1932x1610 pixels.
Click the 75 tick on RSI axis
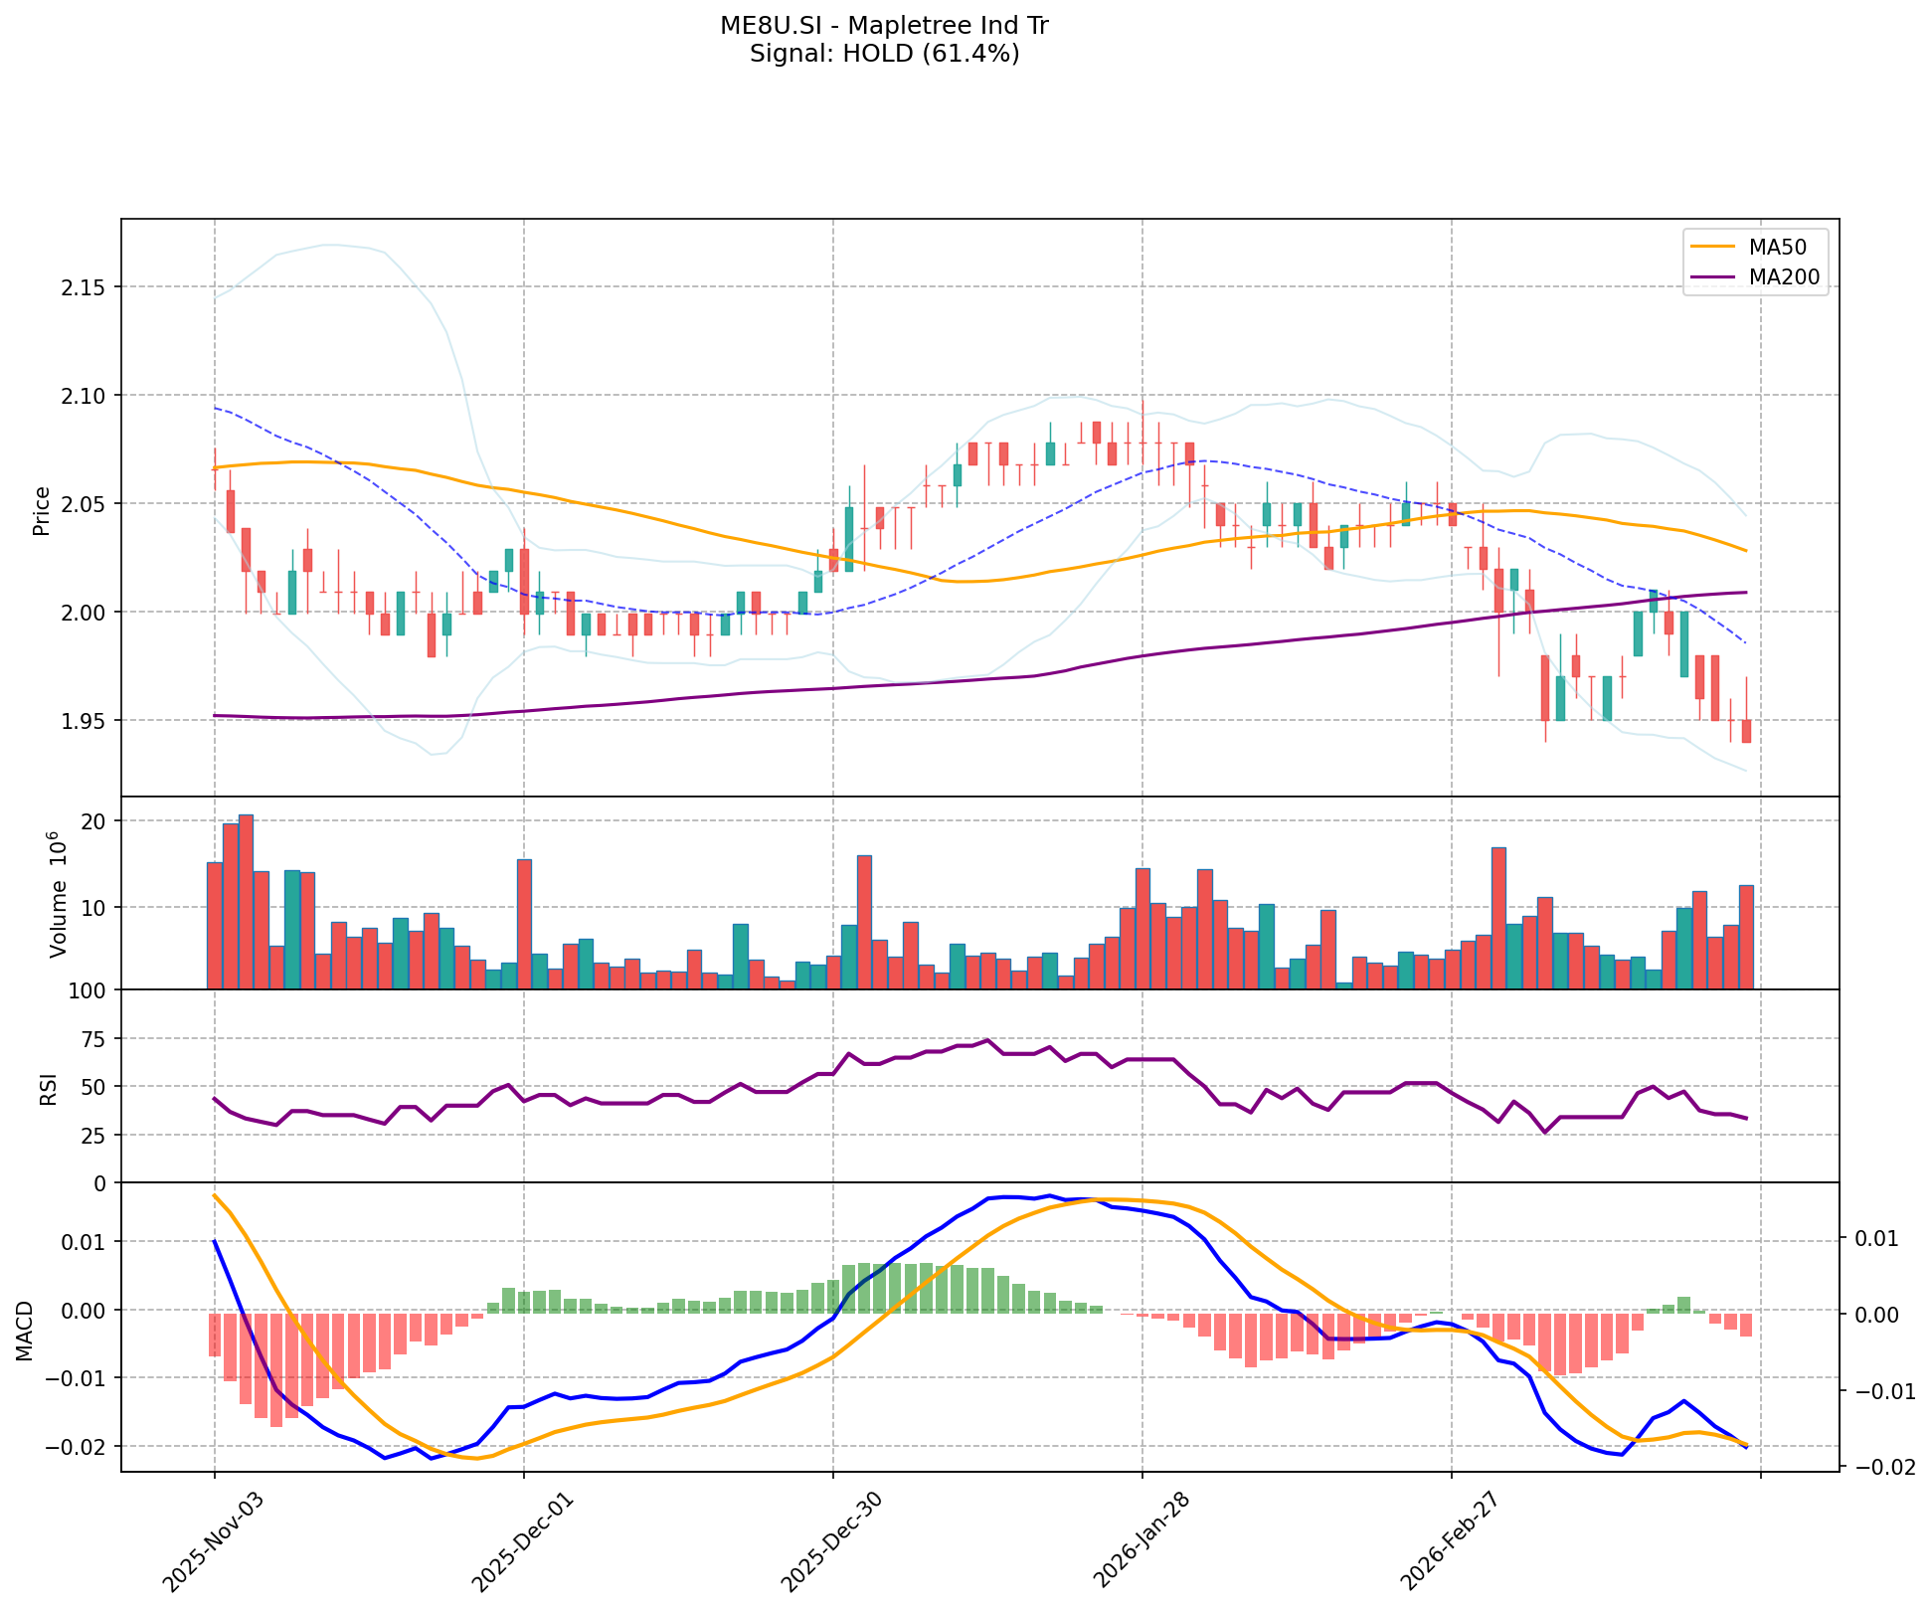tap(92, 1039)
